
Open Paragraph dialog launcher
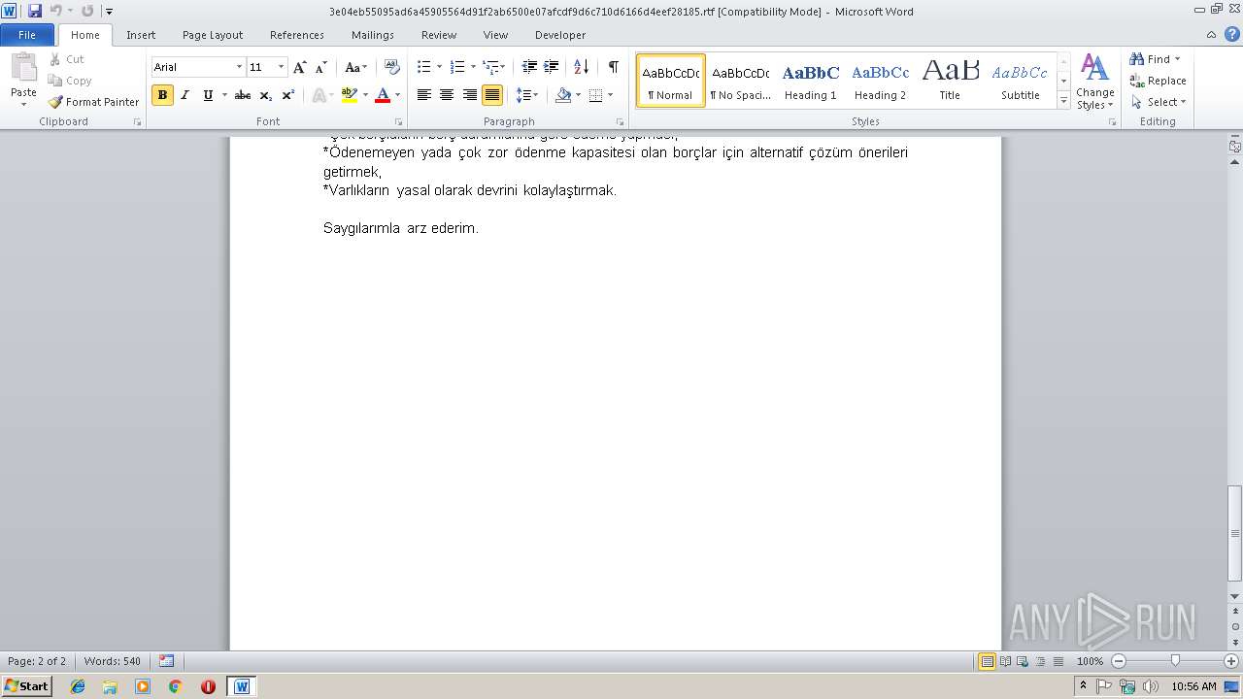click(621, 122)
